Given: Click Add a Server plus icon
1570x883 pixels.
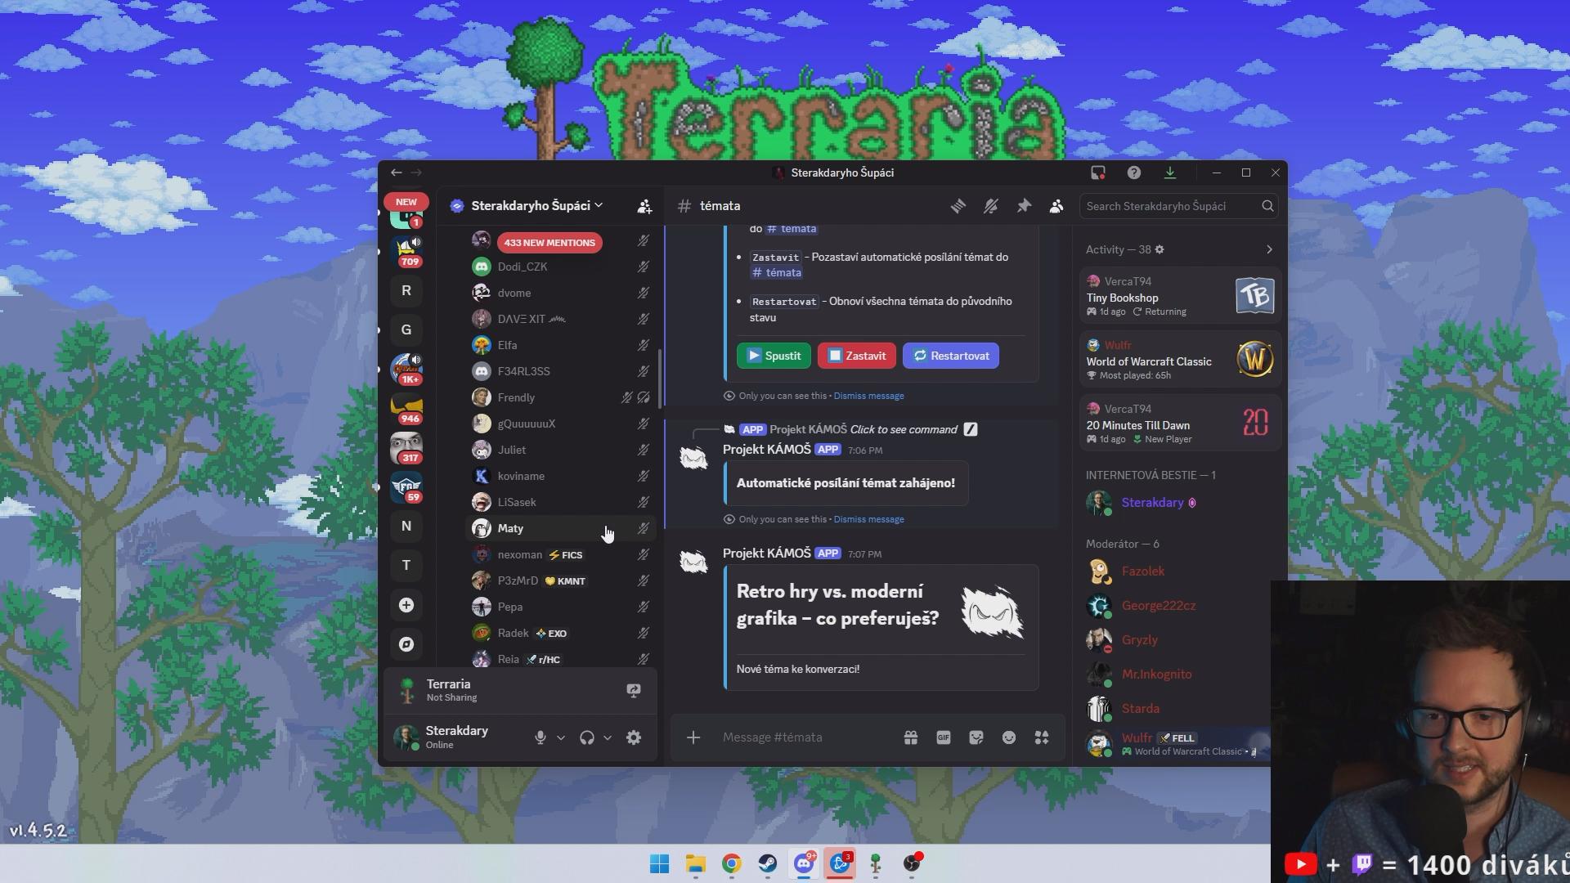Looking at the screenshot, I should [406, 605].
